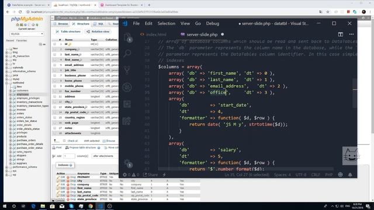Image resolution: width=374 pixels, height=210 pixels.
Task: Click the Add columns number field
Action: click(x=69, y=156)
